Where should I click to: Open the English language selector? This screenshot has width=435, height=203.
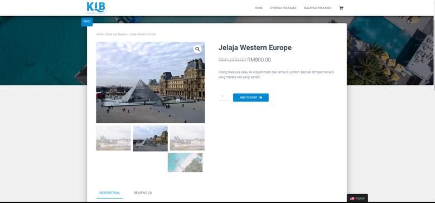357,199
